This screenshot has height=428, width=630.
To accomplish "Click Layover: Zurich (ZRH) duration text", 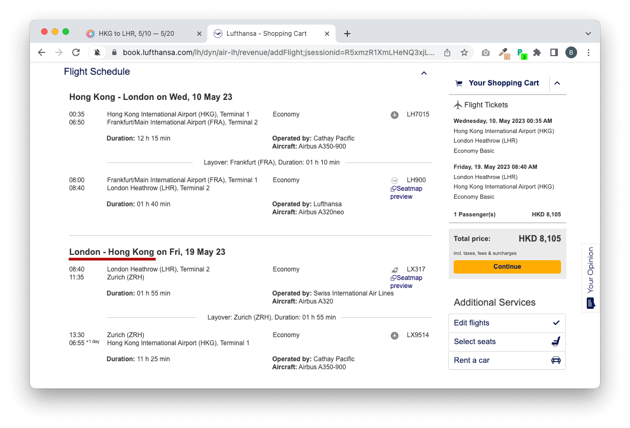I will [x=271, y=317].
